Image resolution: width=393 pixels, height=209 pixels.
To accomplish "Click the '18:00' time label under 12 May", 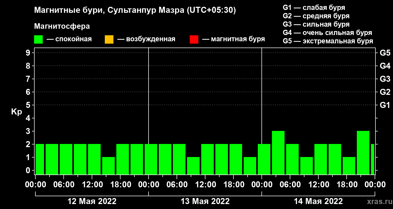I will click(120, 185).
